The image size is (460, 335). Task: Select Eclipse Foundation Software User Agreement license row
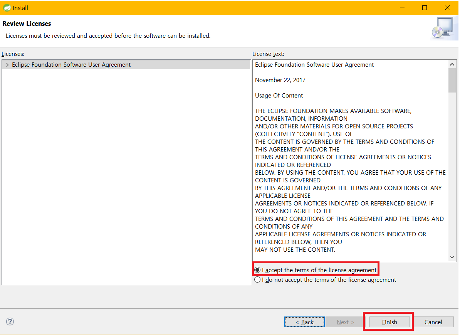(x=126, y=65)
